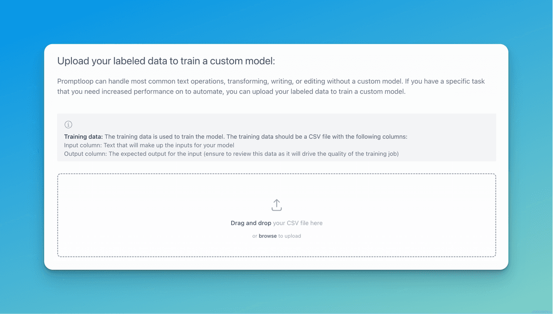Click the bold "Drag and drop" text

pyautogui.click(x=251, y=223)
